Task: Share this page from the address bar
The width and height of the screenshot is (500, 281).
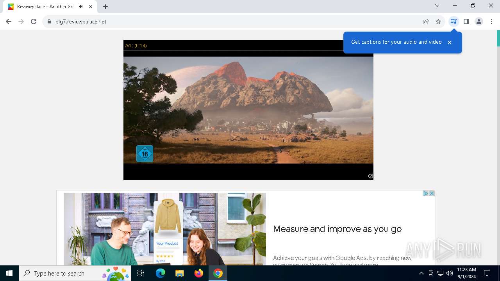Action: pyautogui.click(x=426, y=21)
